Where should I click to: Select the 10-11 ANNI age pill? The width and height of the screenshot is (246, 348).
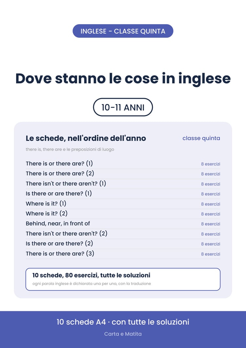click(x=123, y=107)
